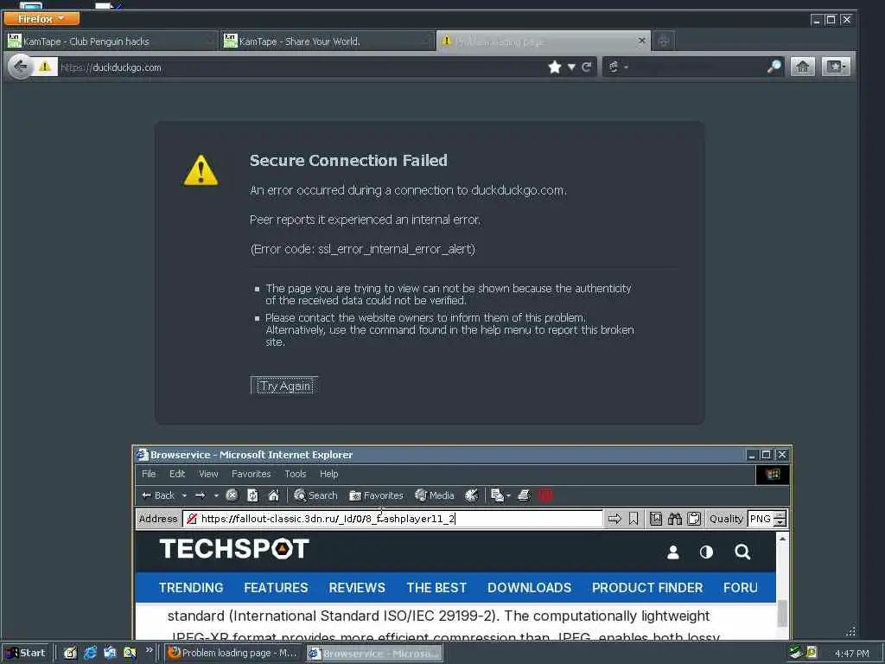Open FEATURES in TechSpot navigation
The width and height of the screenshot is (885, 664).
[x=276, y=588]
